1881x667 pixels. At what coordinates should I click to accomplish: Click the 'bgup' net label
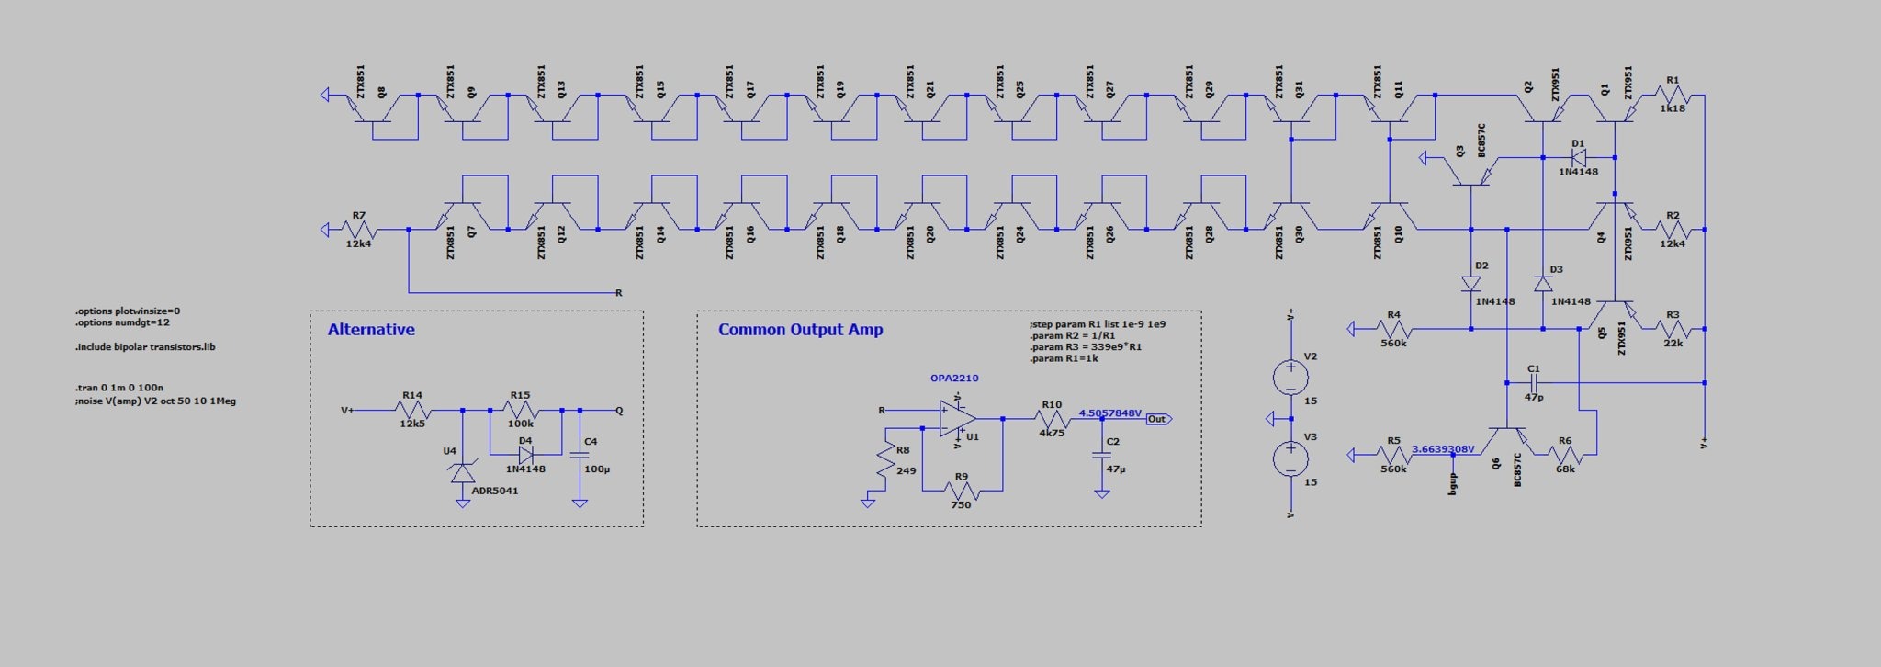(x=1452, y=485)
